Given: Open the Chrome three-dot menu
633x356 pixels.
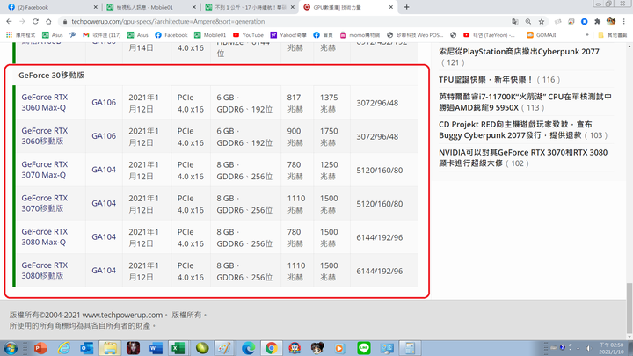Looking at the screenshot, I should point(624,21).
